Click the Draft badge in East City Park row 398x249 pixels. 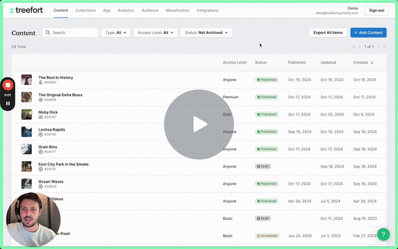point(263,167)
